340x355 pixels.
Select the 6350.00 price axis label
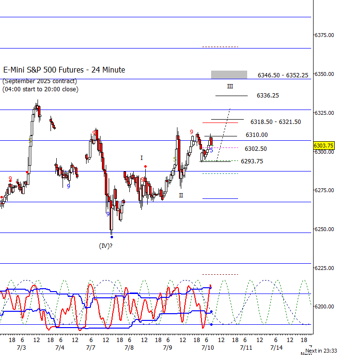pos(324,74)
